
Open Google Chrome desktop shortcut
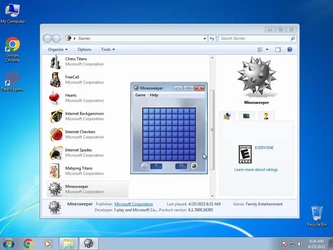click(x=13, y=50)
